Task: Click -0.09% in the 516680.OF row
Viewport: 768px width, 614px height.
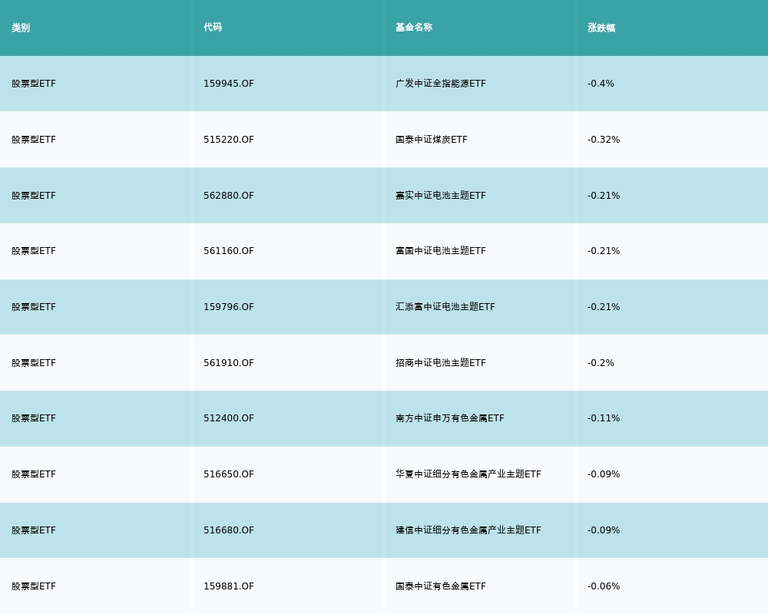Action: [604, 530]
